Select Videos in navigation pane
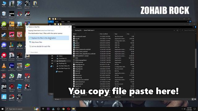This screenshot has height=111, width=198. pyautogui.click(x=60, y=56)
